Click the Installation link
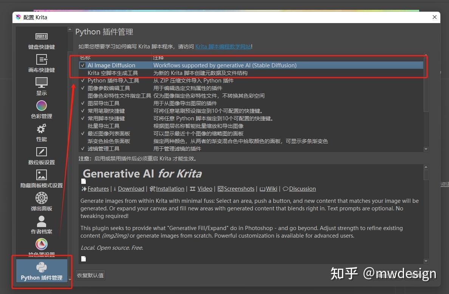Screen dimensions: 449x294 coord(170,188)
